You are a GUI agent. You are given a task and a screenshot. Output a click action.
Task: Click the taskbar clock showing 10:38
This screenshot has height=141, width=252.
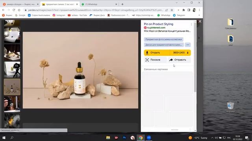[237, 138]
